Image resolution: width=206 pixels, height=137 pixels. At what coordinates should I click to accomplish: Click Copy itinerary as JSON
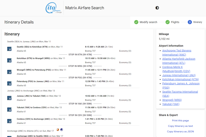click(x=180, y=131)
